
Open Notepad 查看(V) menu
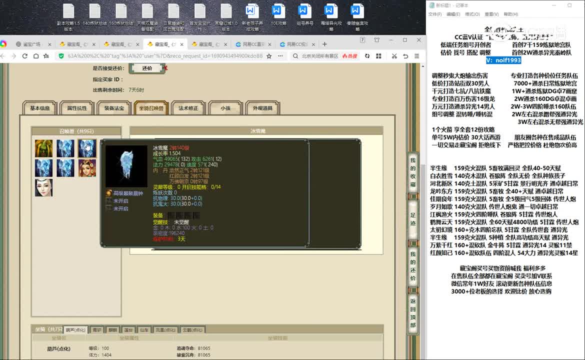tap(491, 14)
